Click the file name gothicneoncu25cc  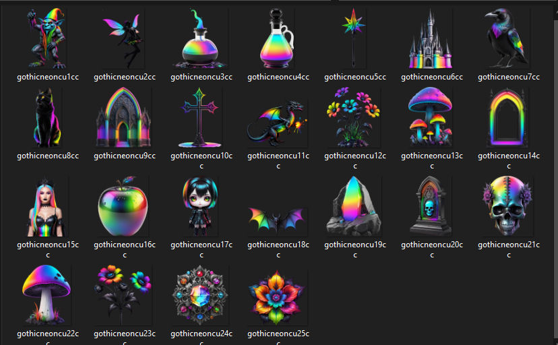coord(278,337)
